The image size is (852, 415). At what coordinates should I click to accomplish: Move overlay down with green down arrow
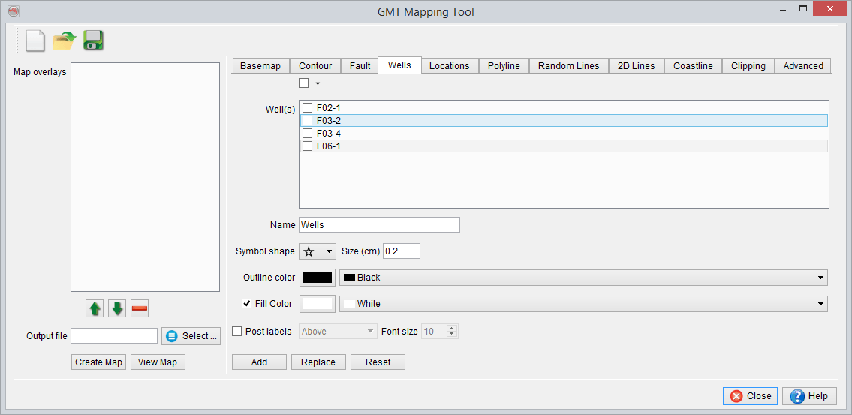(117, 308)
